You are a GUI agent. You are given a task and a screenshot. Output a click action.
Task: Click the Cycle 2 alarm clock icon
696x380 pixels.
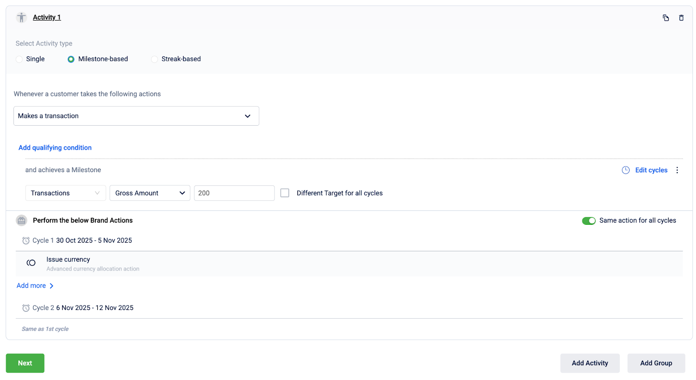(26, 308)
